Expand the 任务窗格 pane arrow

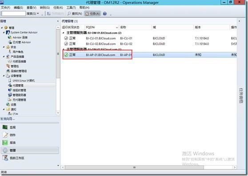(x=240, y=21)
